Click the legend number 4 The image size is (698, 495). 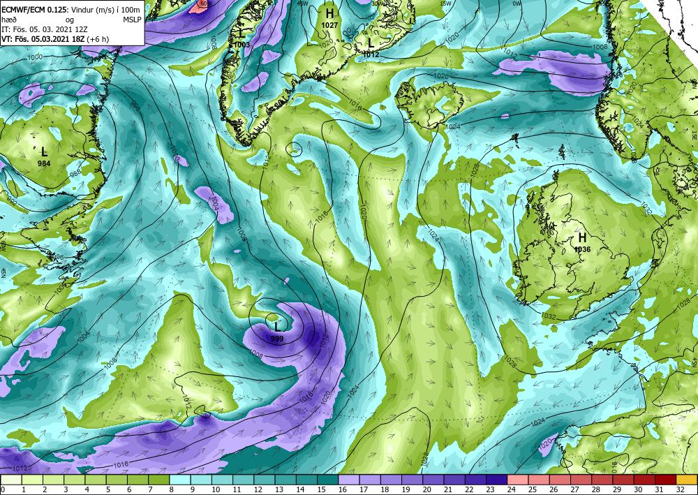[87, 490]
